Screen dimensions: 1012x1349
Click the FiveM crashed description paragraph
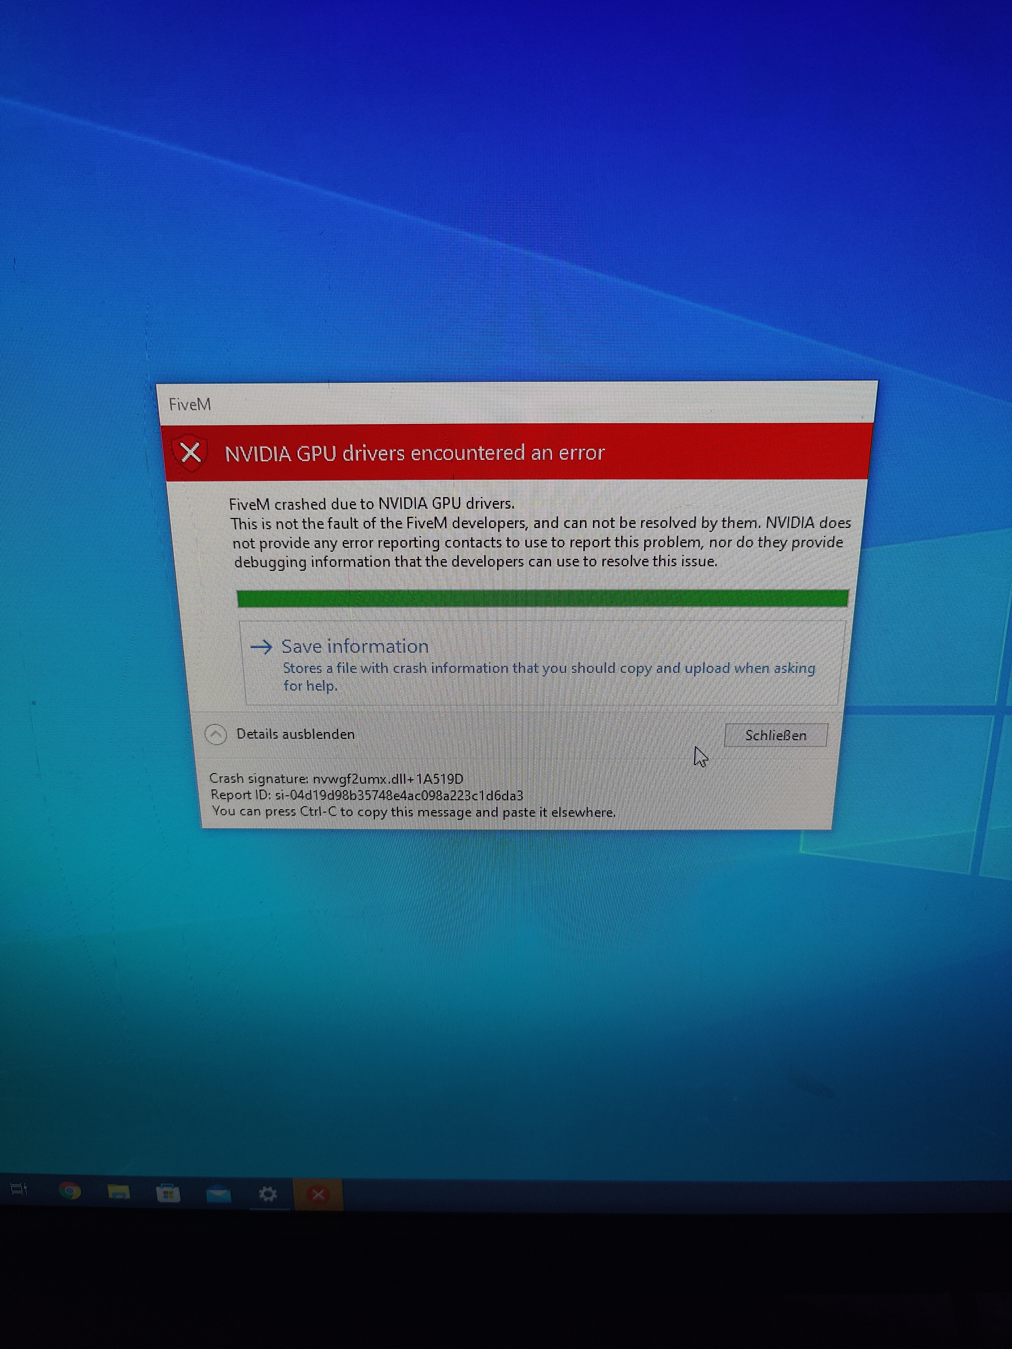click(540, 533)
